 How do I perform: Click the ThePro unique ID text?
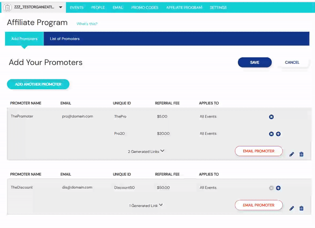(x=120, y=116)
